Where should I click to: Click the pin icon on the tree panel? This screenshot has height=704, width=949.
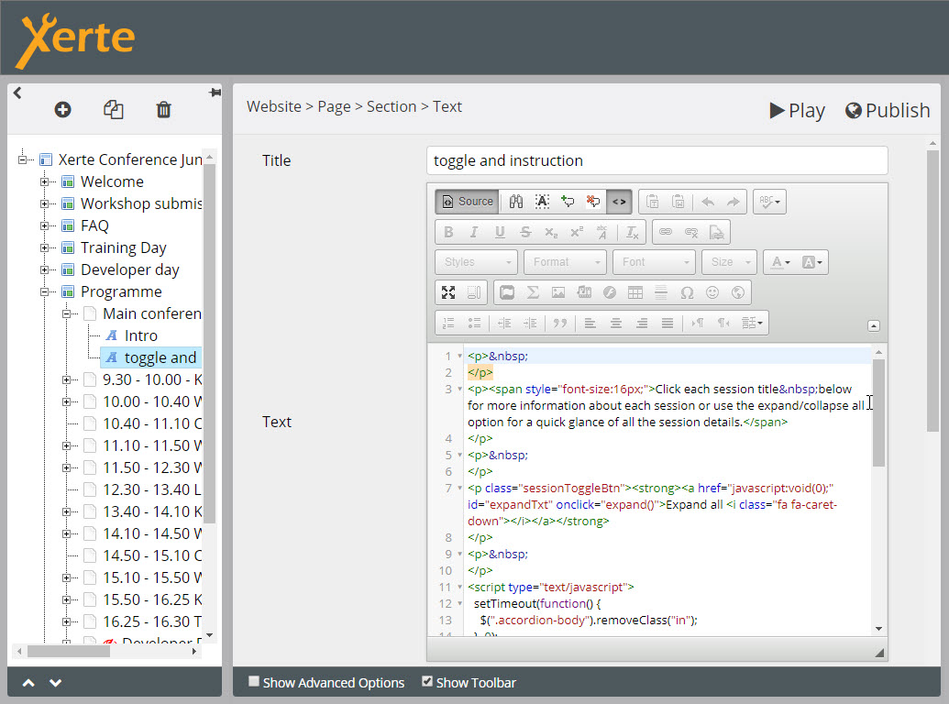coord(215,92)
